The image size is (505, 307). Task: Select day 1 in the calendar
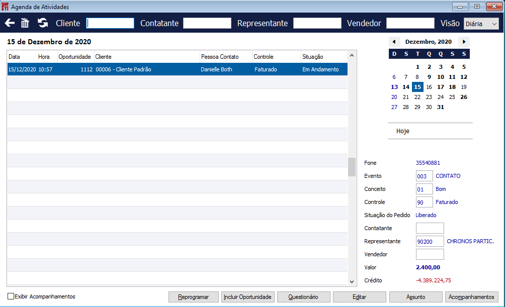coord(417,67)
